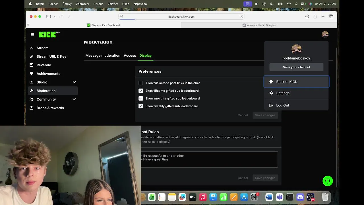Image resolution: width=364 pixels, height=205 pixels.
Task: Switch to Message moderation tab
Action: [103, 56]
